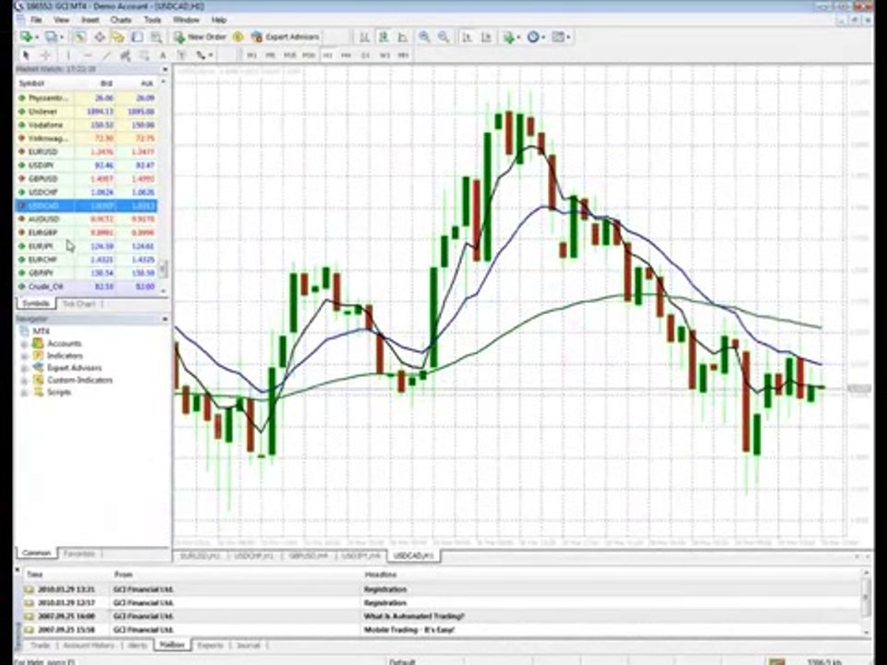This screenshot has width=887, height=665.
Task: Switch to the M15 timeframe
Action: point(289,55)
